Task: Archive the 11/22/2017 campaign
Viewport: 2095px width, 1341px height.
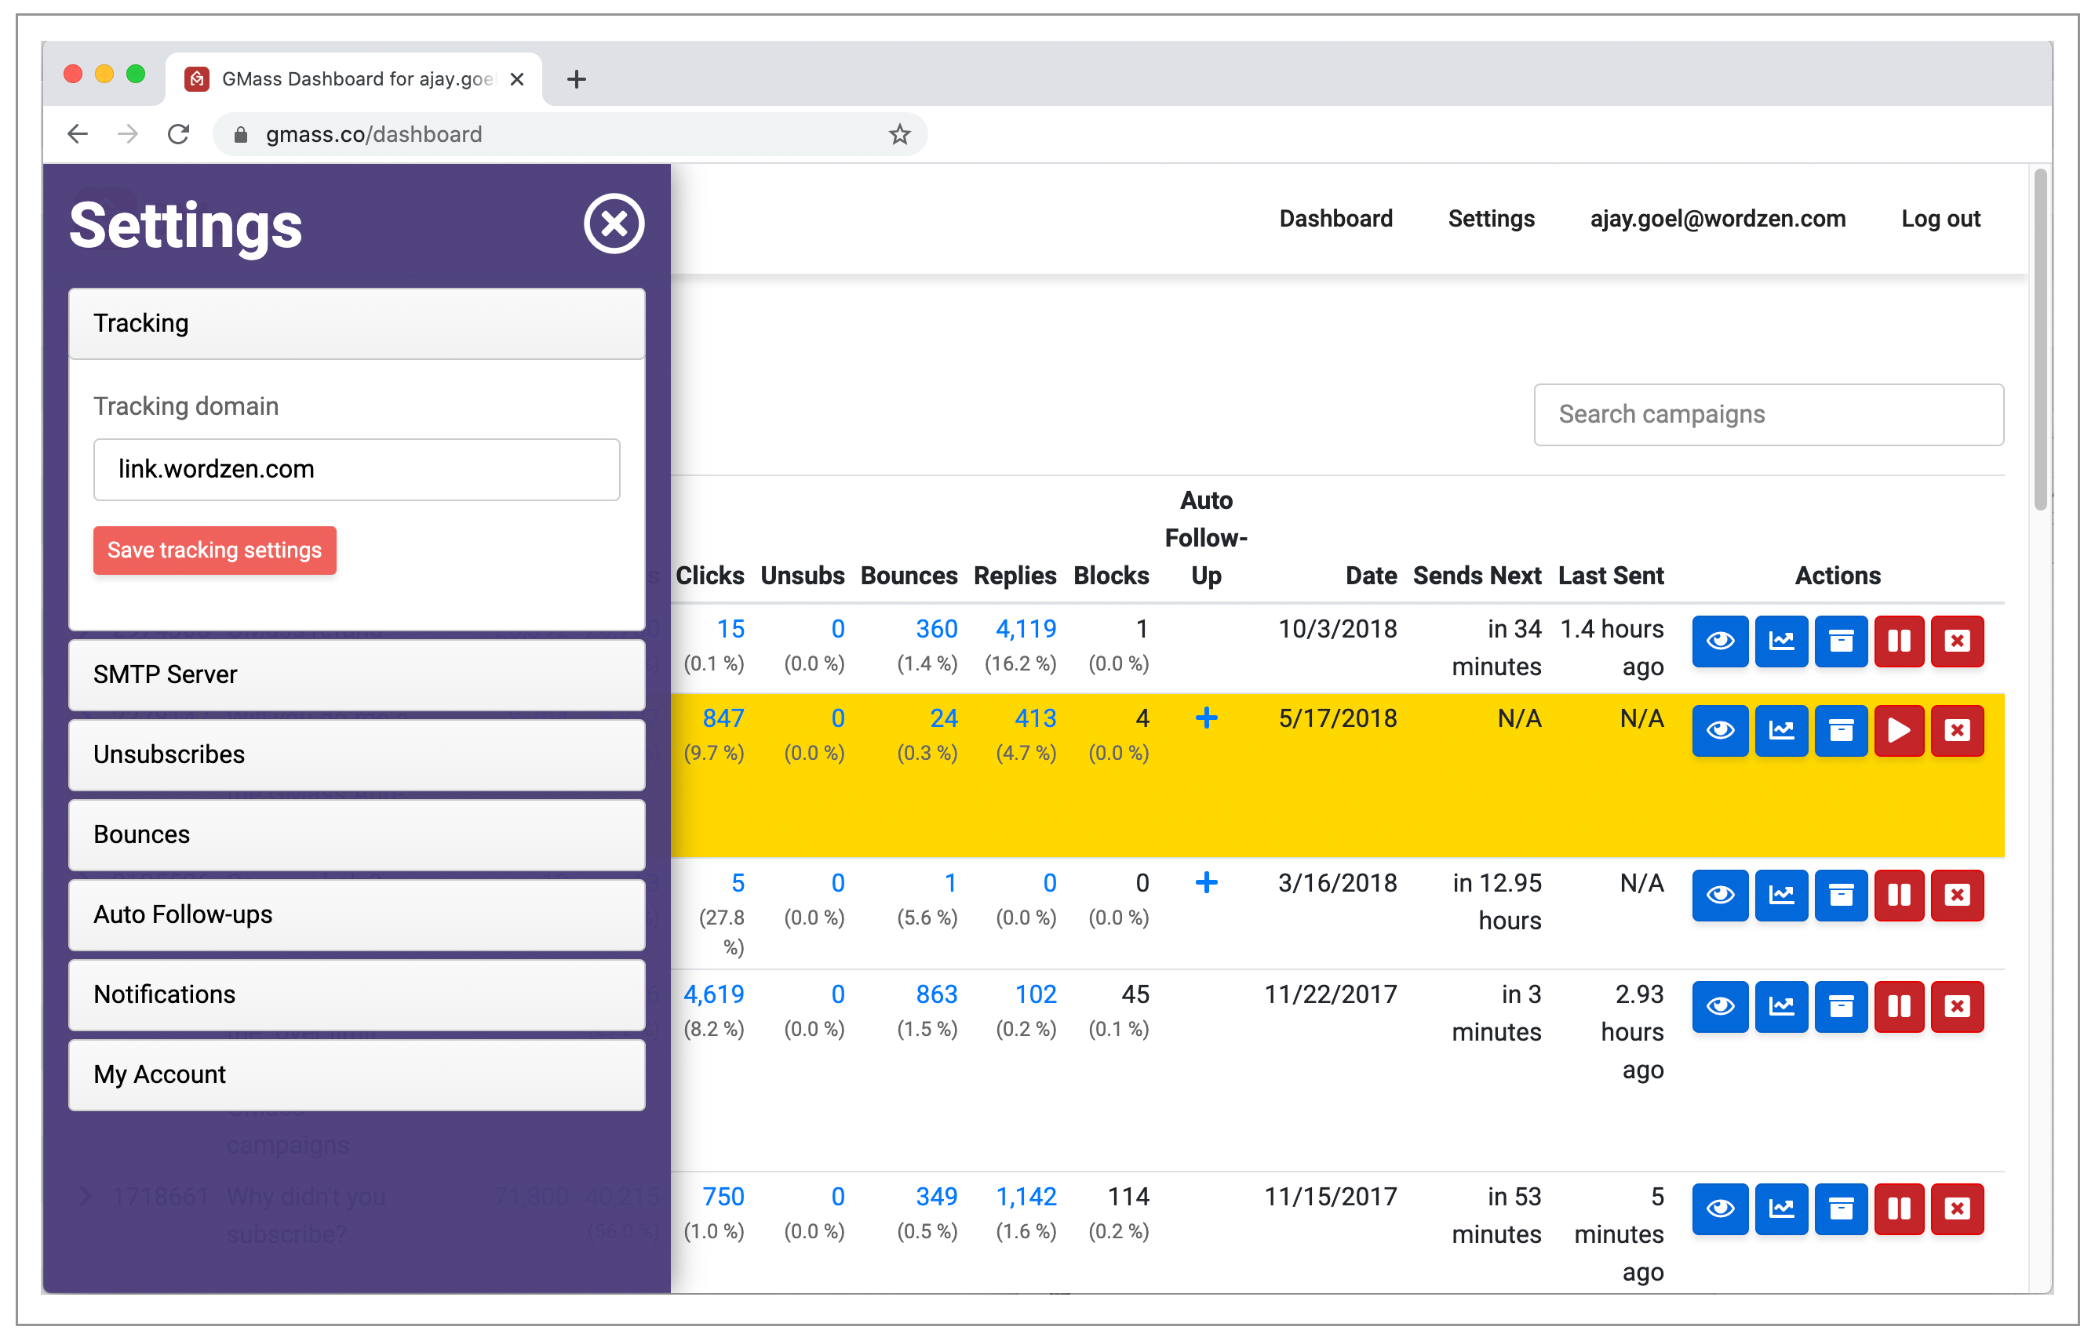Action: pos(1839,1005)
